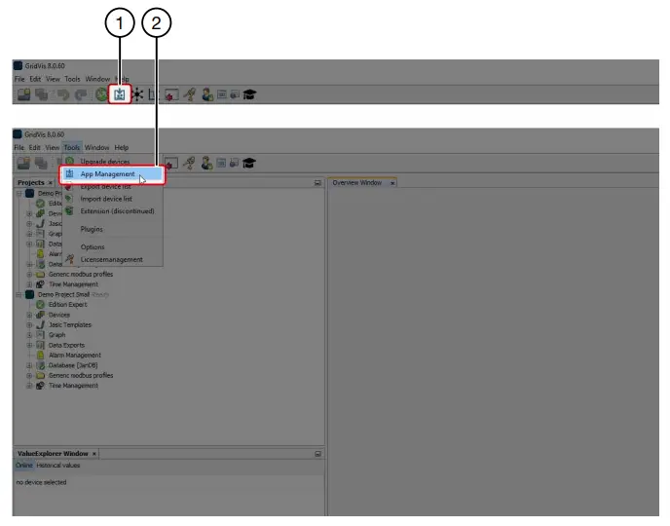Viewport: 670px width, 526px height.
Task: Open Plugins from Tools menu
Action: click(x=112, y=229)
